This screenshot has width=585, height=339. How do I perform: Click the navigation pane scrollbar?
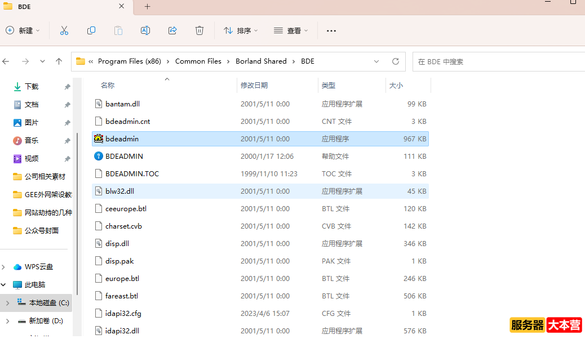point(77,213)
